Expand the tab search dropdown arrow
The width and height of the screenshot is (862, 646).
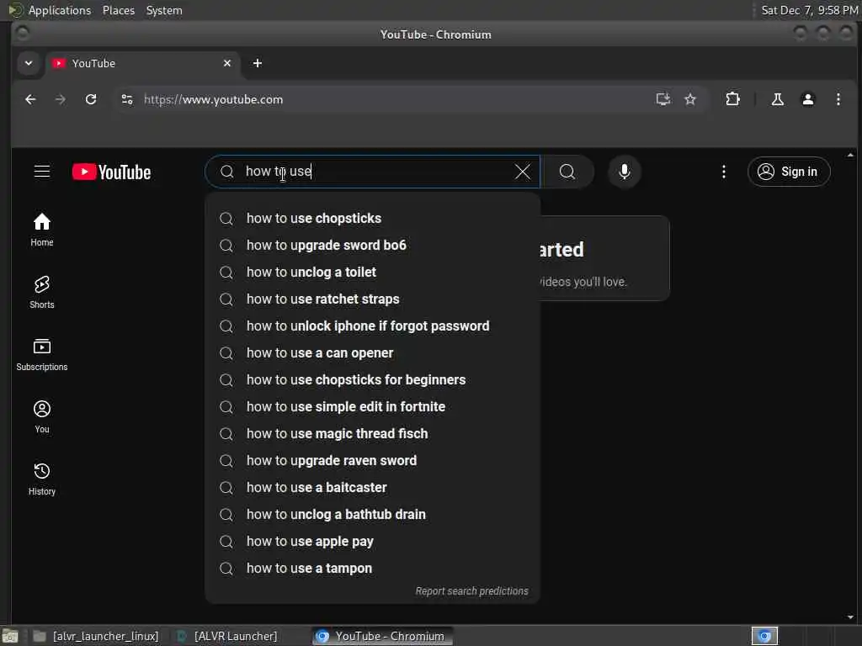click(29, 63)
